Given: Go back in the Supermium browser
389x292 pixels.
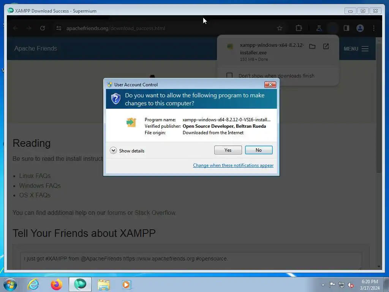Looking at the screenshot, I should click(15, 28).
